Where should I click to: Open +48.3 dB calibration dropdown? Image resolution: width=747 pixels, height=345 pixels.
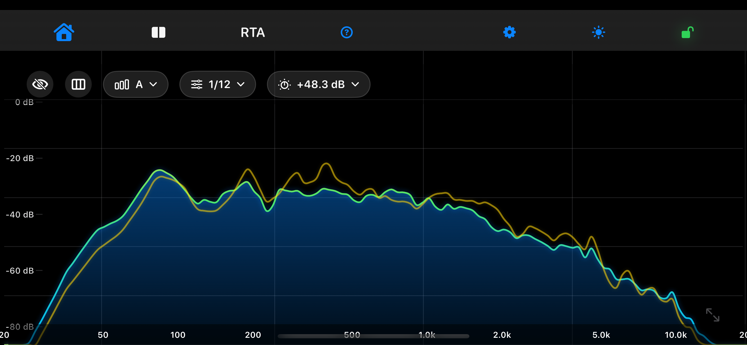point(318,84)
